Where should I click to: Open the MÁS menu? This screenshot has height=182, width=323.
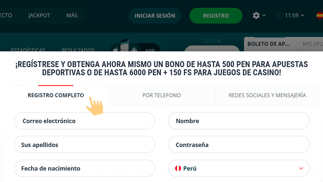click(x=72, y=16)
